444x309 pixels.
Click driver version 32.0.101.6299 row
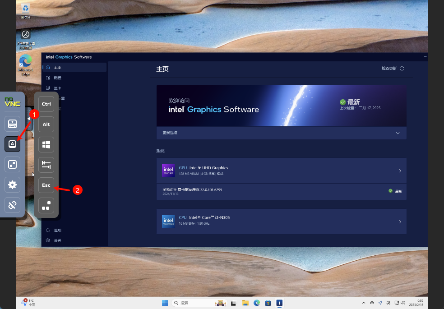click(x=282, y=192)
